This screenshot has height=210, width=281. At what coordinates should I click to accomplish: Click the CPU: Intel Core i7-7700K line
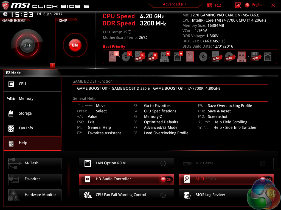click(224, 20)
